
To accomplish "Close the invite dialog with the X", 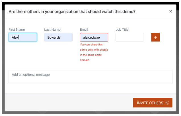I will coord(170,11).
